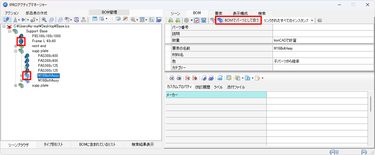
Task: Select the PAS300x125 first tree row
Action: [48, 66]
